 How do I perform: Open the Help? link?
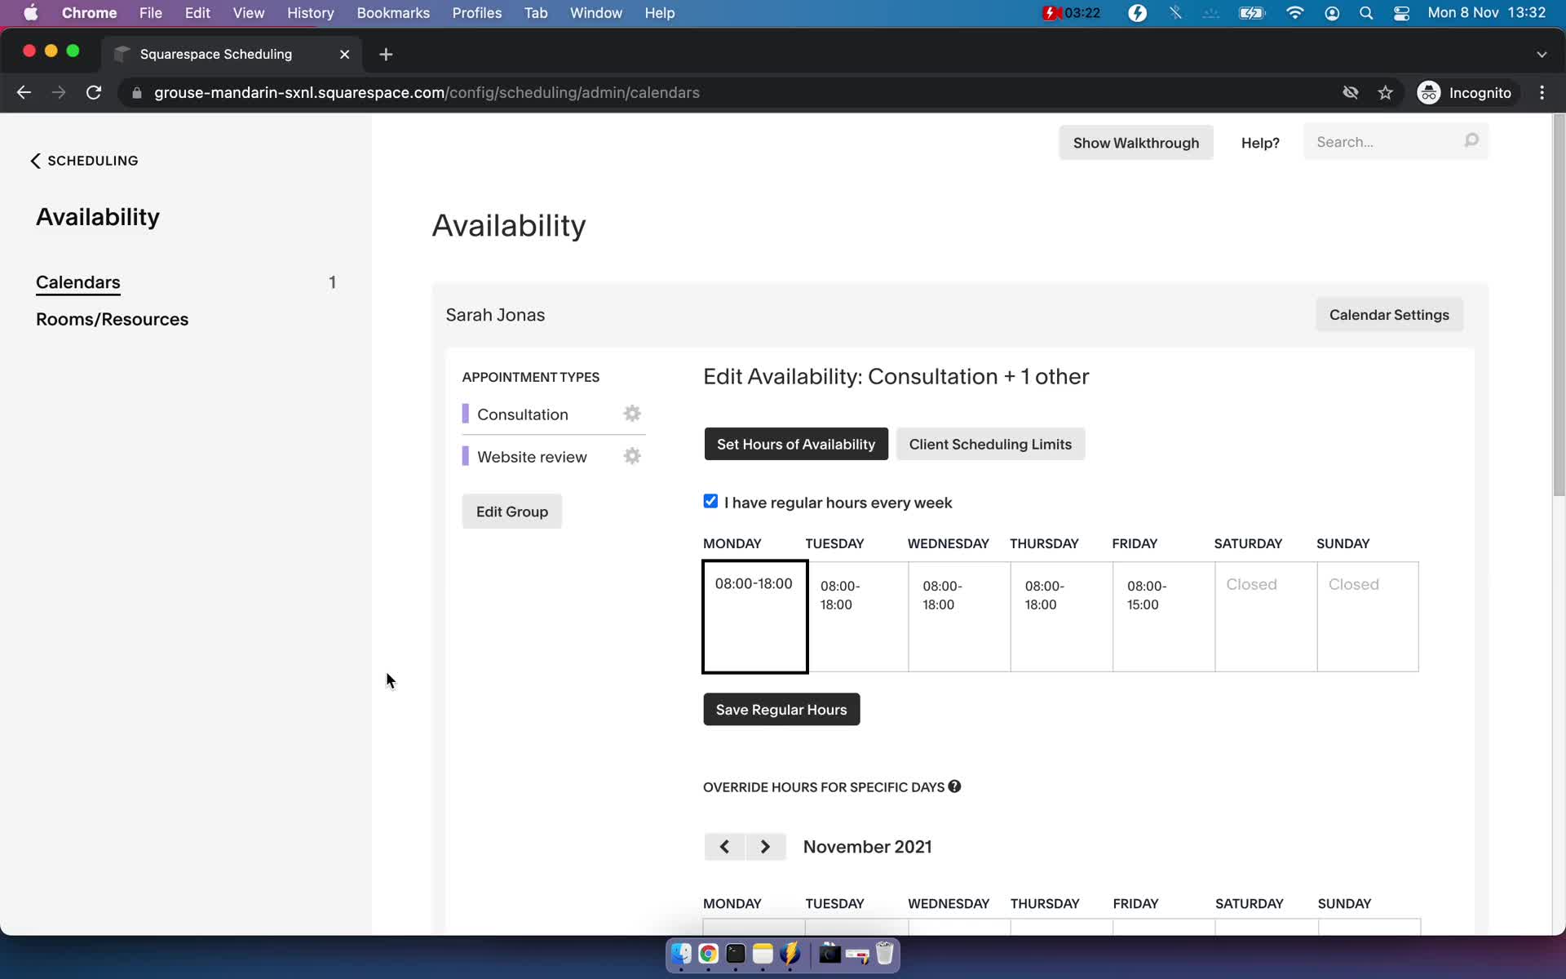click(x=1260, y=143)
